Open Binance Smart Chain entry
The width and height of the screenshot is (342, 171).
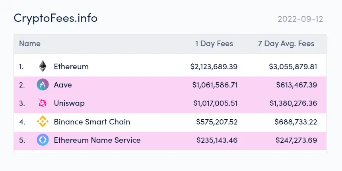click(92, 122)
